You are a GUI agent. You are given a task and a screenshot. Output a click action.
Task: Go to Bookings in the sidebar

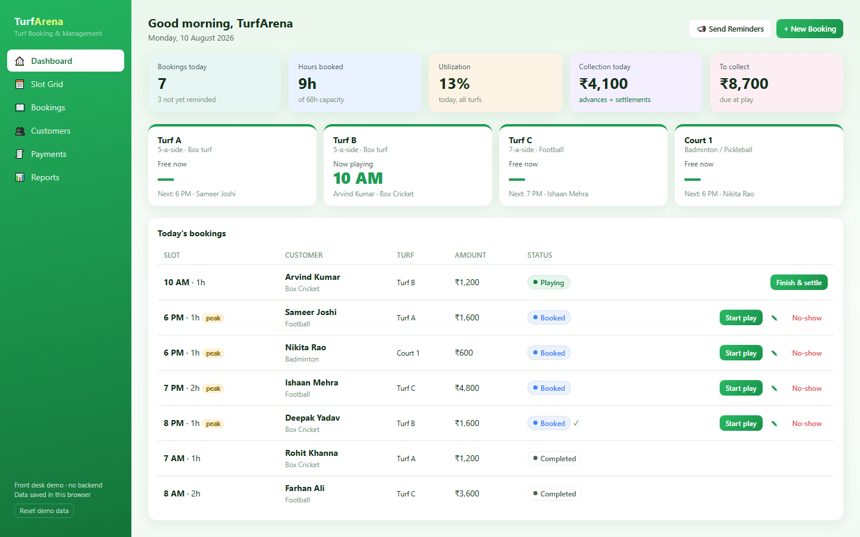click(66, 107)
